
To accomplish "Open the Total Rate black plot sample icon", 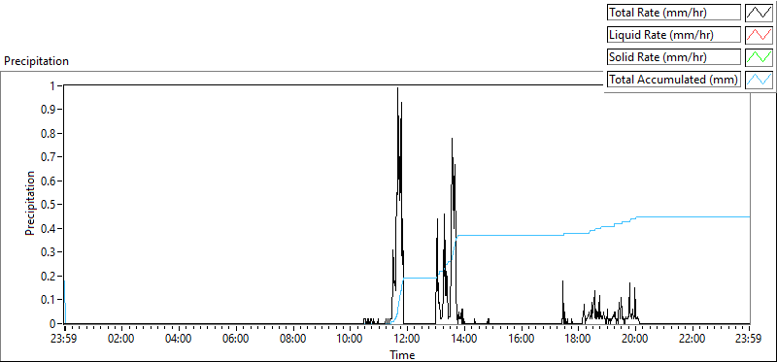I will 759,13.
